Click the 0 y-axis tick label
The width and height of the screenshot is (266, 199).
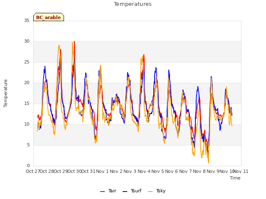[28, 166]
